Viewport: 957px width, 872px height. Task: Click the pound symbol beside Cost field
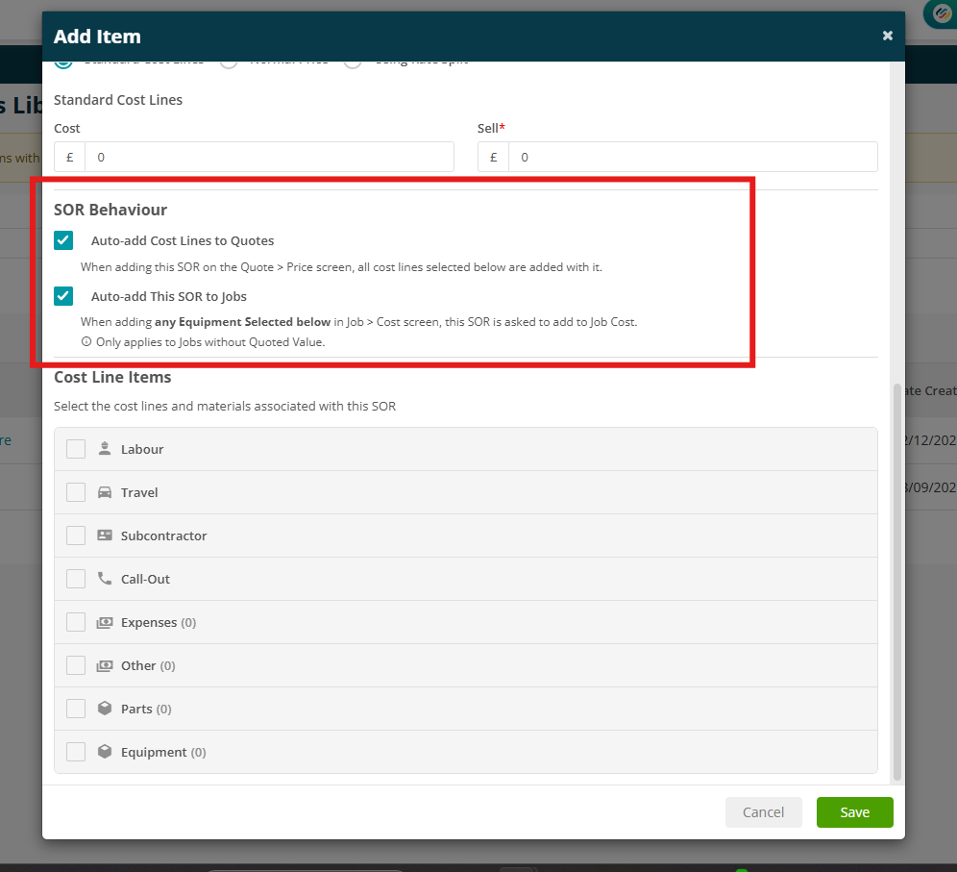point(69,157)
